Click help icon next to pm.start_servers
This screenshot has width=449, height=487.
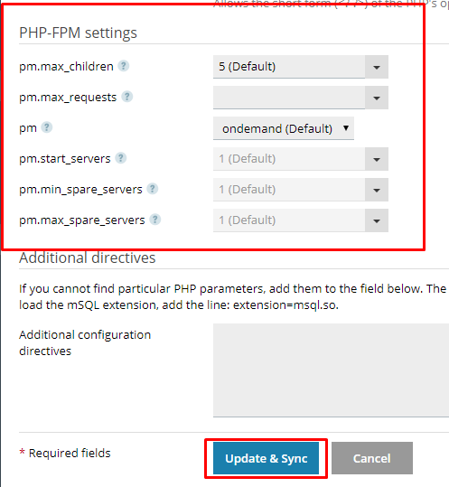point(121,158)
